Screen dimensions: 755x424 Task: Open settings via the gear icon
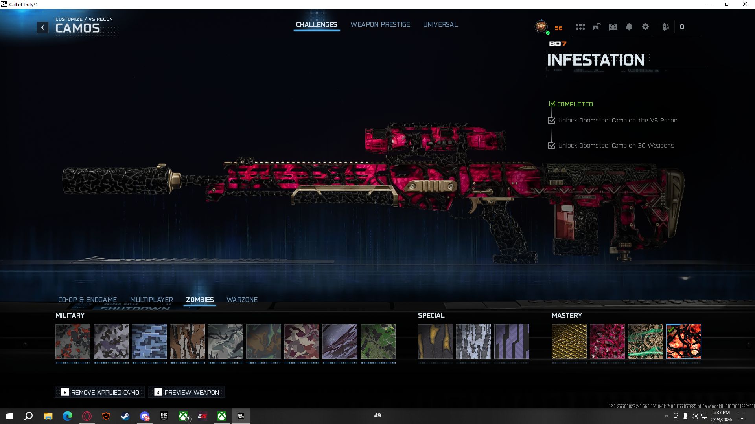tap(645, 27)
